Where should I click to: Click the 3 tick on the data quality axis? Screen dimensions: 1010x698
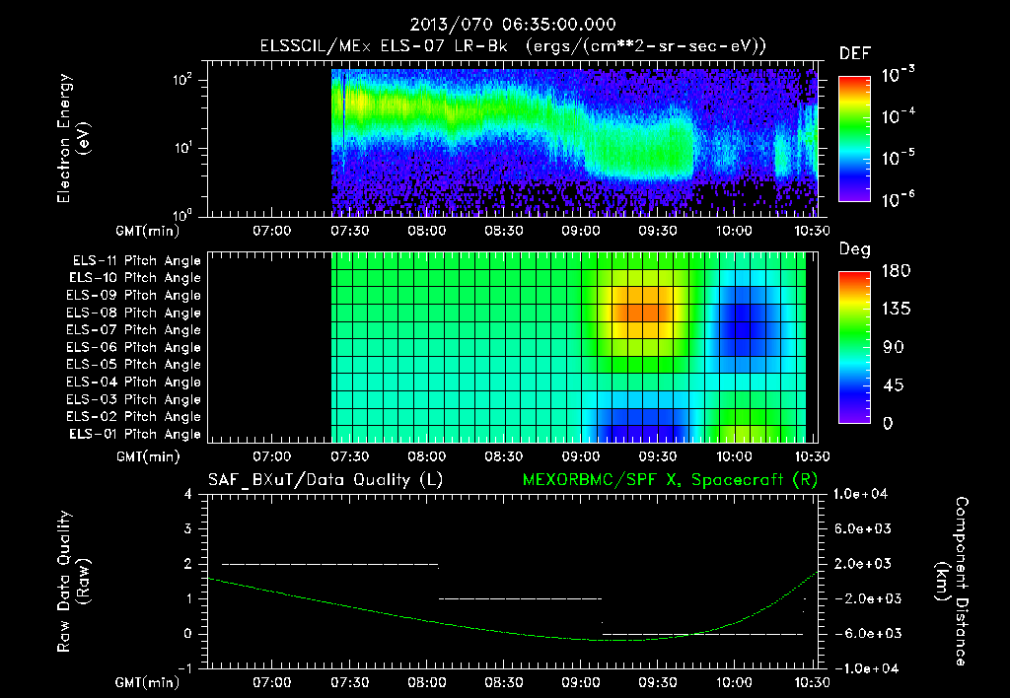(x=188, y=528)
